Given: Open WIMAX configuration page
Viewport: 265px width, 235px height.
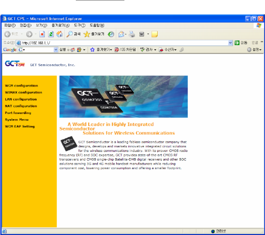Looking at the screenshot, I should click(23, 92).
